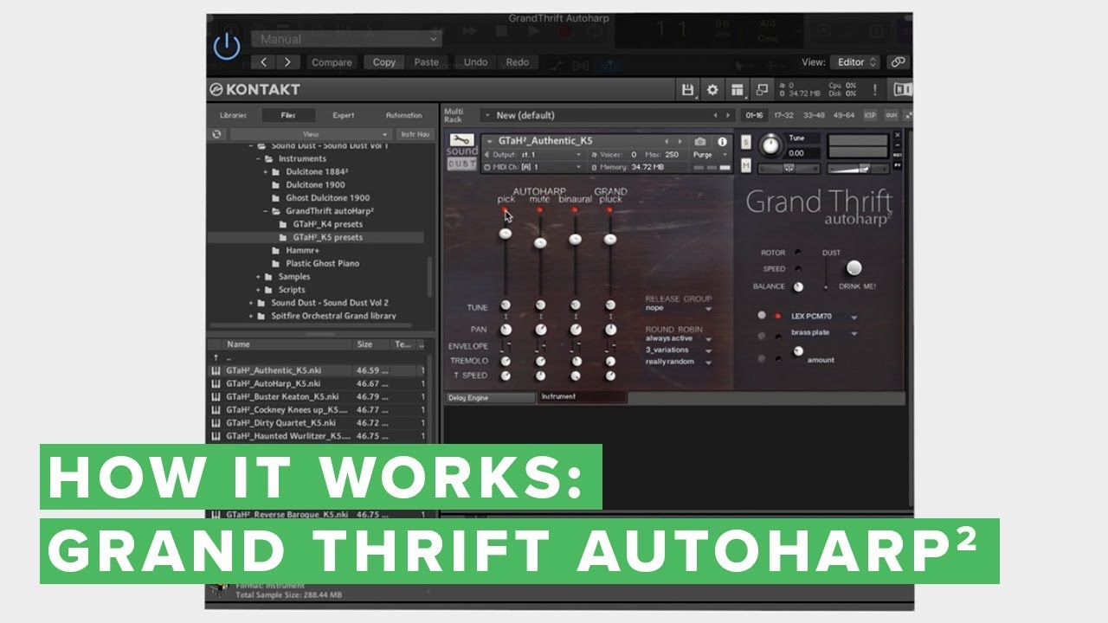Open the really random dropdown
Viewport: 1108px width, 623px height.
click(679, 362)
